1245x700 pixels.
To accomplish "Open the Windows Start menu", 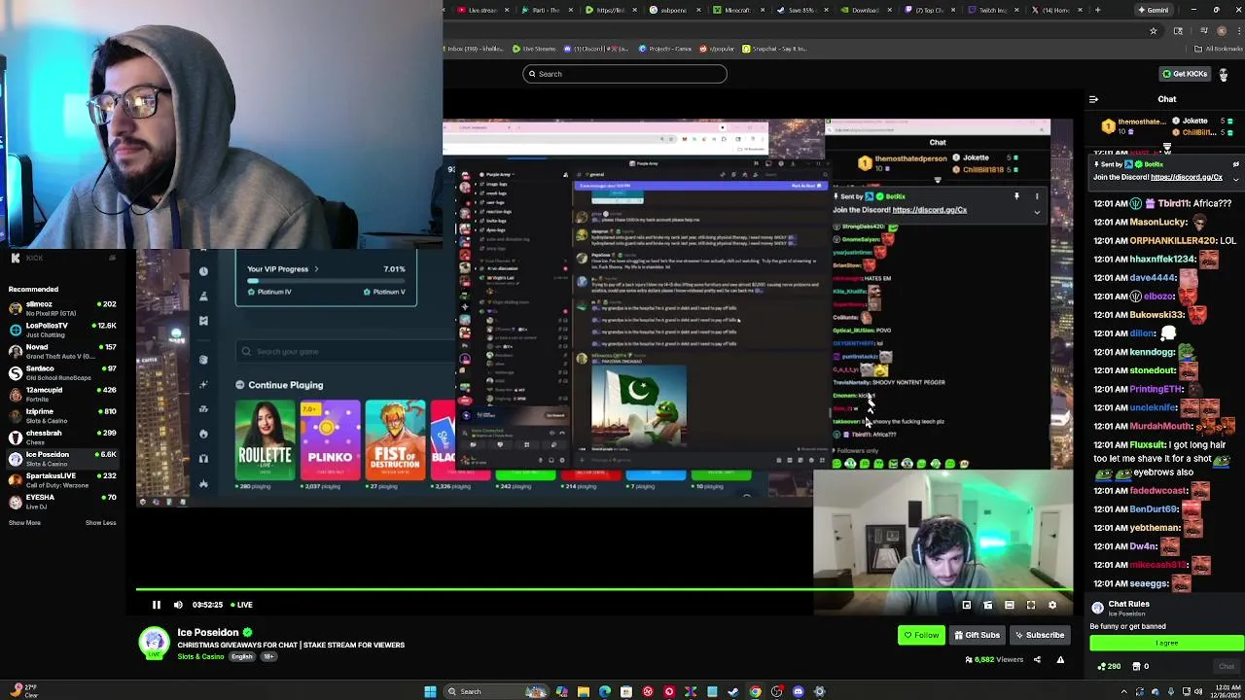I will 430,691.
